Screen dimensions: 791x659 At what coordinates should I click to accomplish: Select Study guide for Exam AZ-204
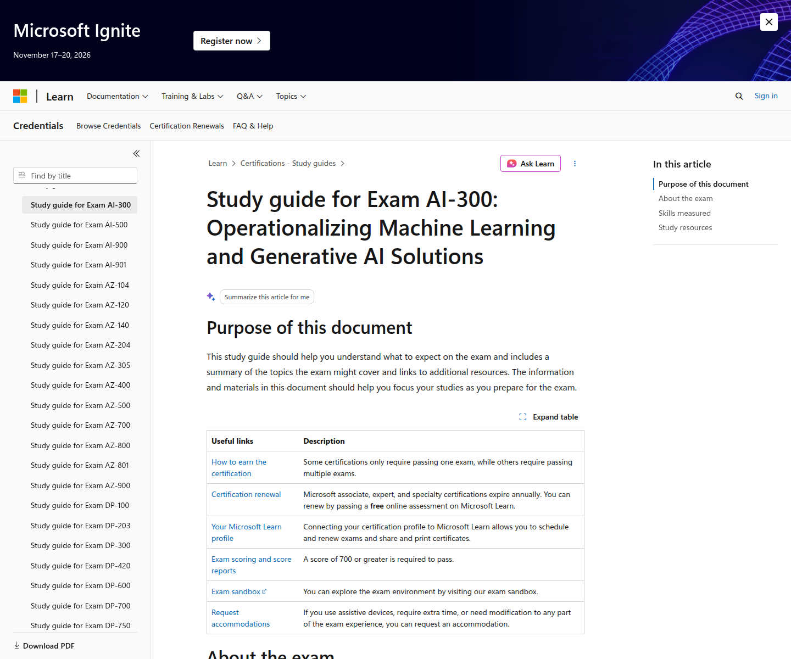(80, 345)
